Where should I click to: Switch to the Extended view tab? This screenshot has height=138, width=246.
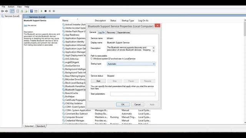(29, 126)
